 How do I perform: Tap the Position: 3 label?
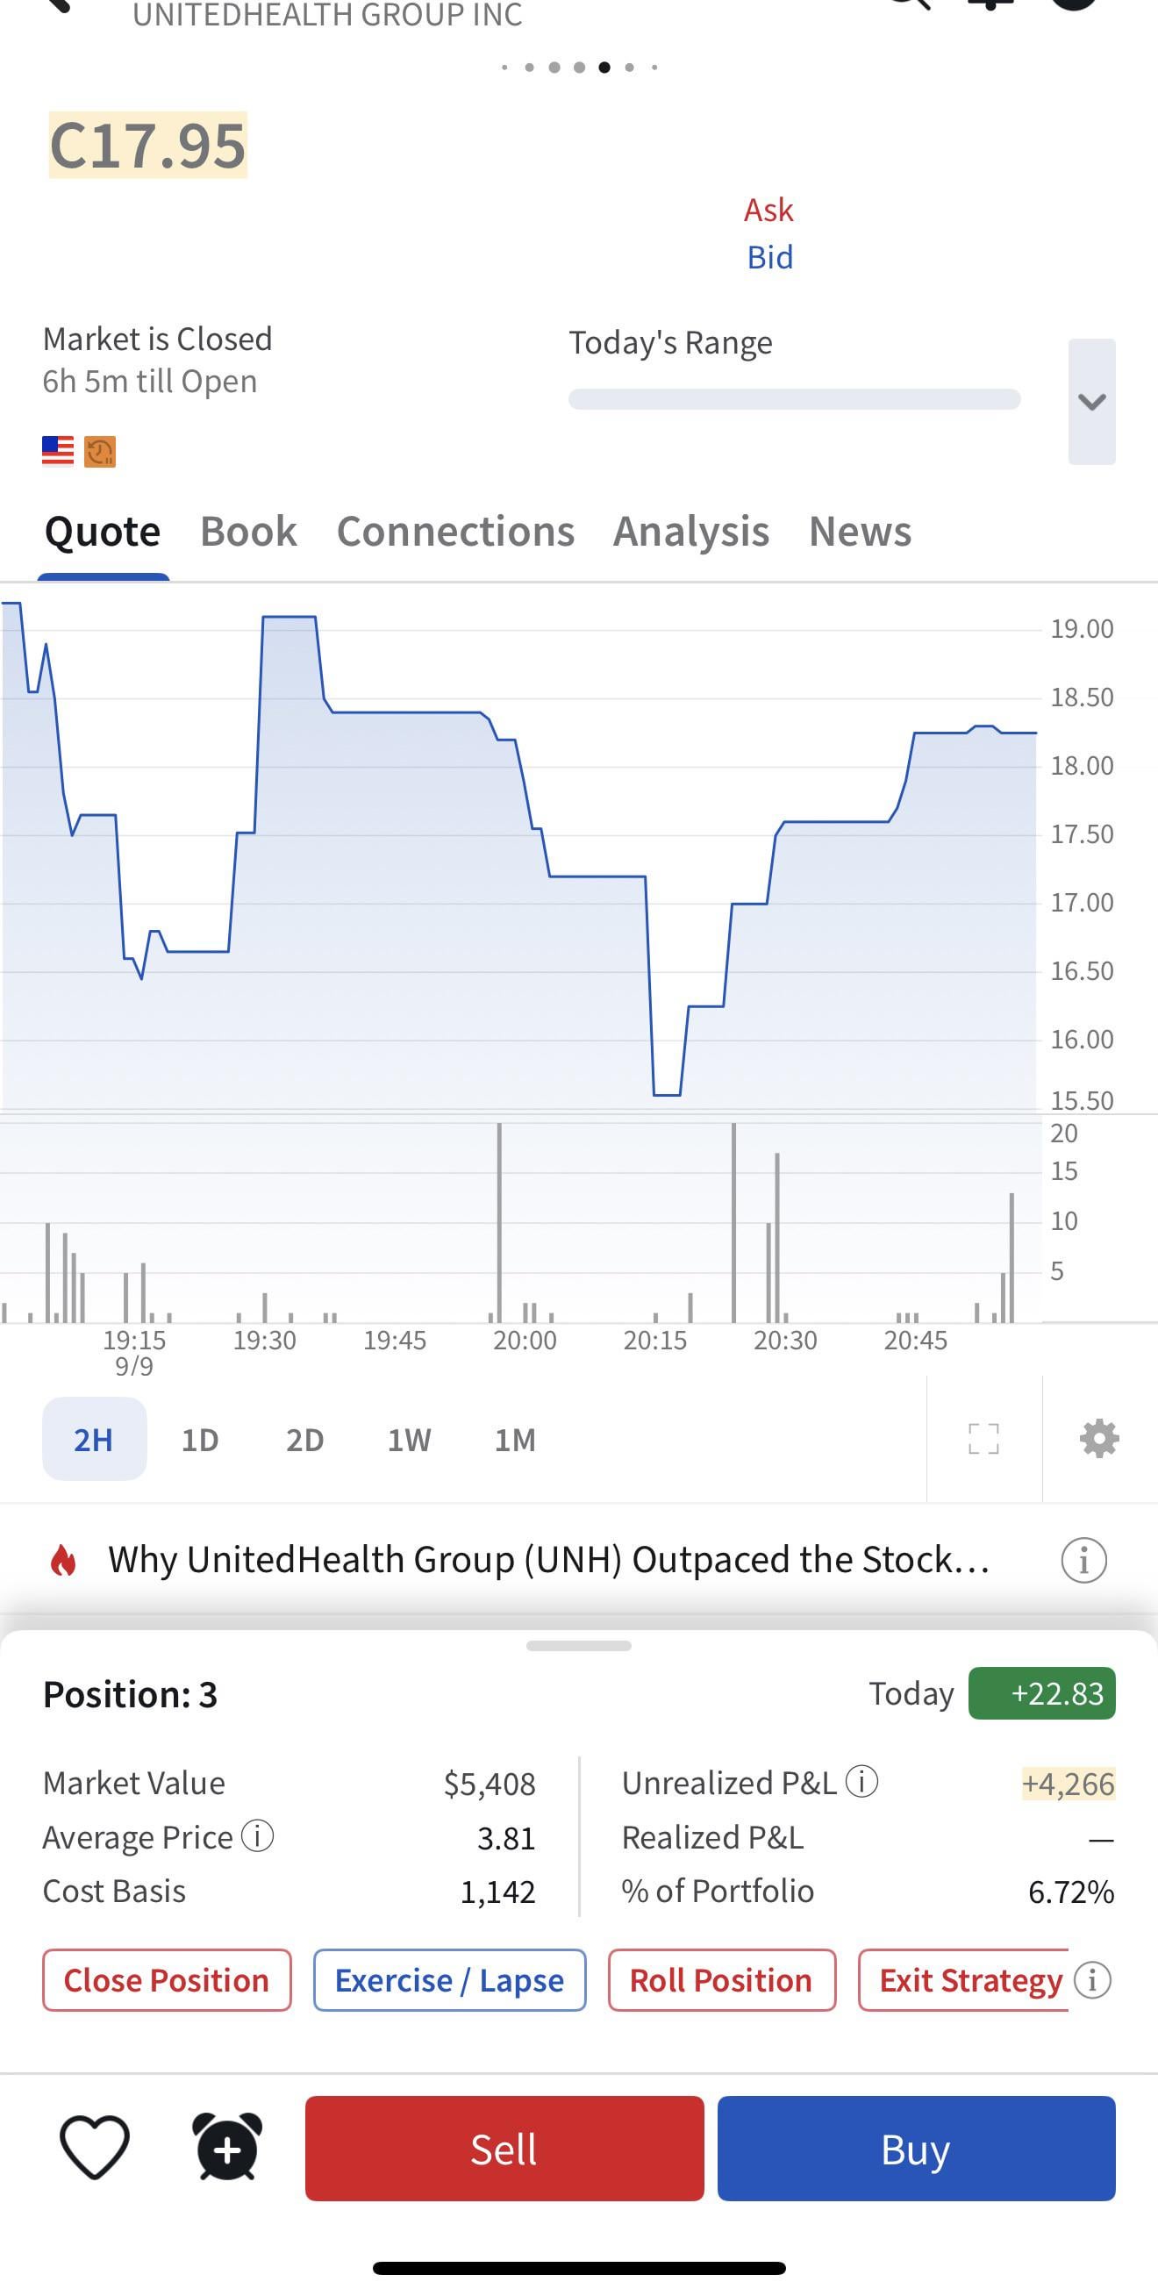(x=130, y=1694)
